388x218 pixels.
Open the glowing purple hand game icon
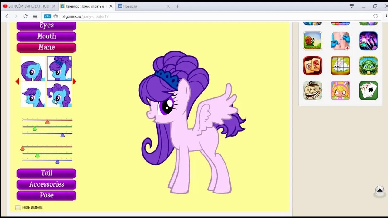[369, 41]
